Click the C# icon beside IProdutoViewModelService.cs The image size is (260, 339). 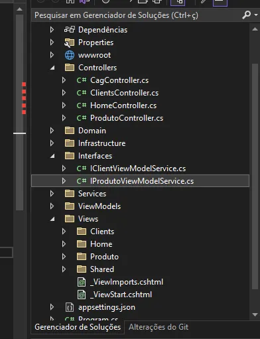pyautogui.click(x=82, y=181)
